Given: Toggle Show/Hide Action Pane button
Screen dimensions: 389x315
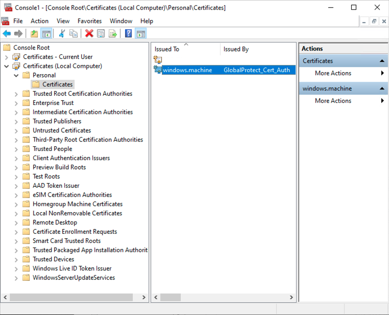Looking at the screenshot, I should click(x=140, y=34).
